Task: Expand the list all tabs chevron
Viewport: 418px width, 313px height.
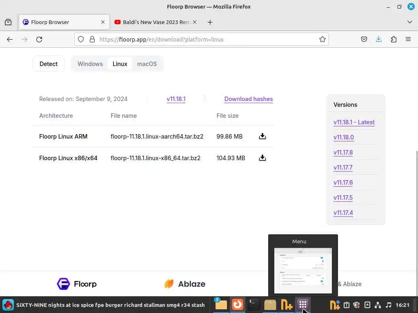Action: 409,22
